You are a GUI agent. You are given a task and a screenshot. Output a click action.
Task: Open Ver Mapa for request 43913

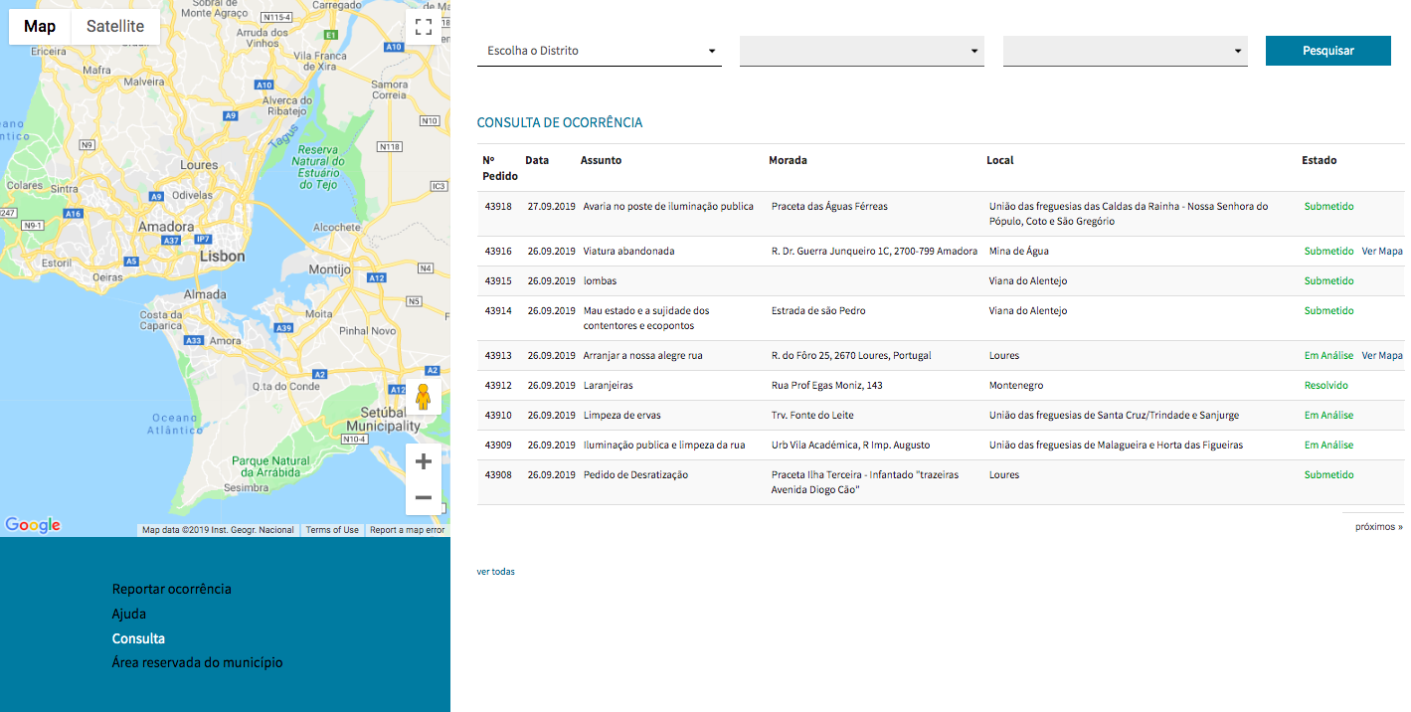pos(1381,356)
